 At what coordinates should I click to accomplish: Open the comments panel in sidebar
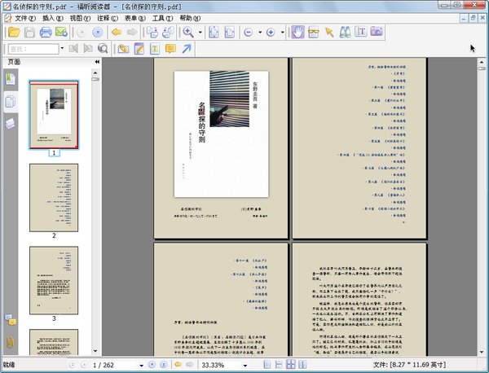[10, 318]
